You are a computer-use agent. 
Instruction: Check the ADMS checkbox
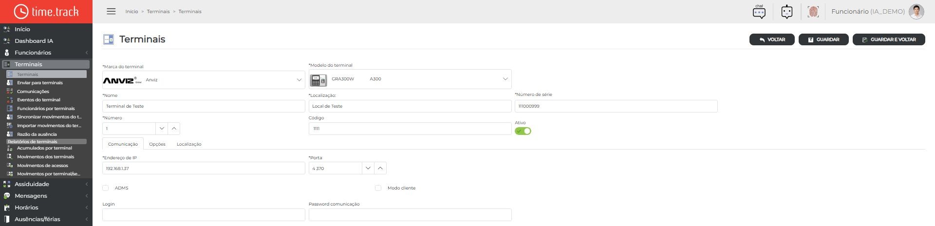tap(106, 188)
